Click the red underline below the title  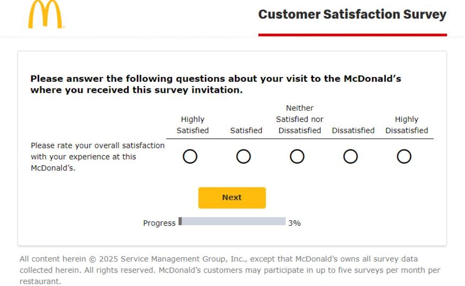pyautogui.click(x=352, y=34)
